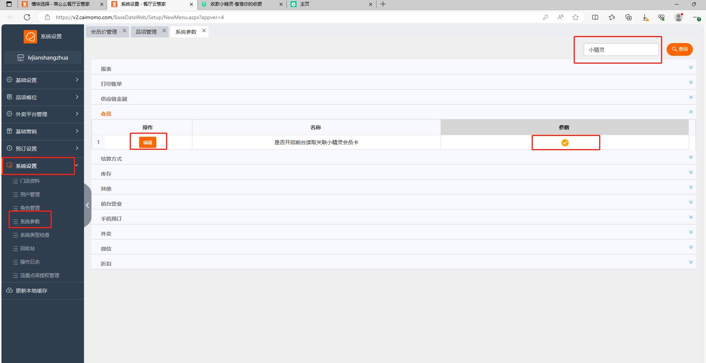Open the downloads icon
Image resolution: width=706 pixels, height=363 pixels.
pyautogui.click(x=645, y=17)
